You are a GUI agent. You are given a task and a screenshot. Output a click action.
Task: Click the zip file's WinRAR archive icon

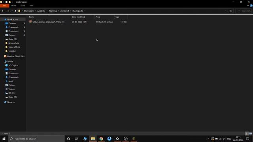click(30, 22)
